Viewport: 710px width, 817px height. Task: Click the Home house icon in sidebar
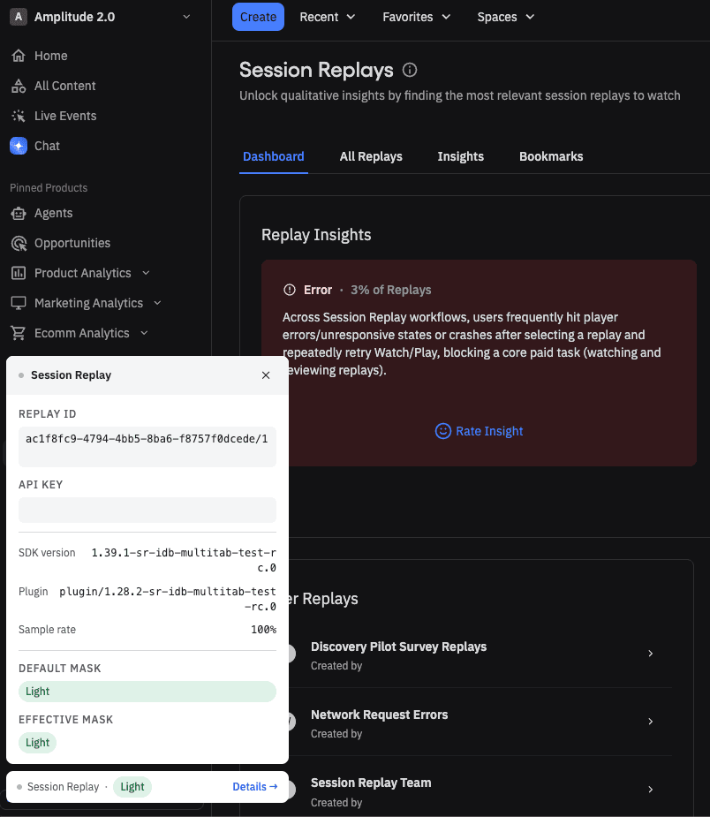click(19, 56)
